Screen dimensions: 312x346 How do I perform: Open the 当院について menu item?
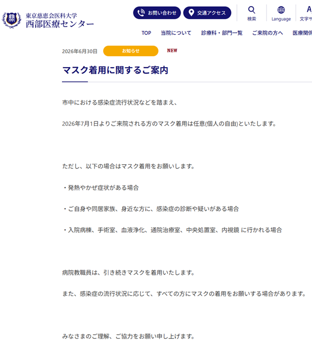click(x=176, y=33)
